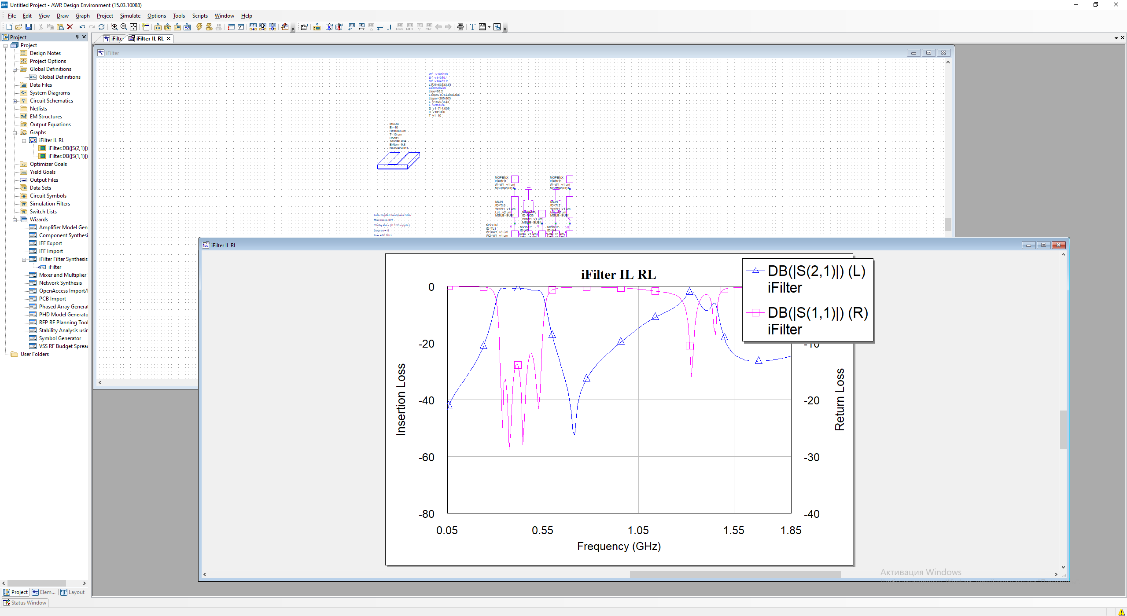Click the graph Properties toolbar icon
Image resolution: width=1127 pixels, height=616 pixels.
click(x=304, y=27)
